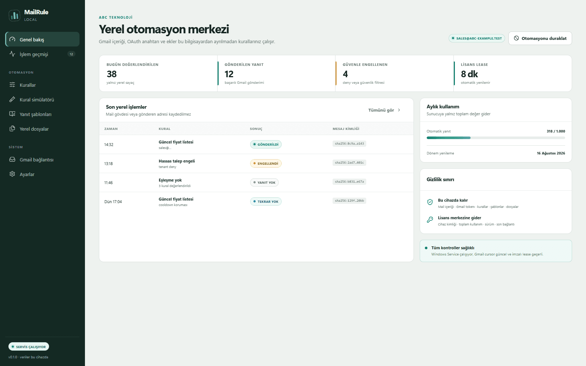Click the İşlem geçmişi count badge

coord(71,54)
